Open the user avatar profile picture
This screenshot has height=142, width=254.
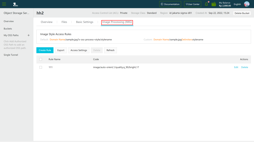pos(247,4)
